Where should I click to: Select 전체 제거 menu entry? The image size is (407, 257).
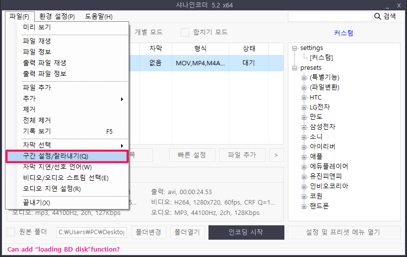click(67, 120)
